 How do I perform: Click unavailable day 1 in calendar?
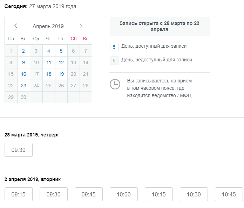point(11,51)
